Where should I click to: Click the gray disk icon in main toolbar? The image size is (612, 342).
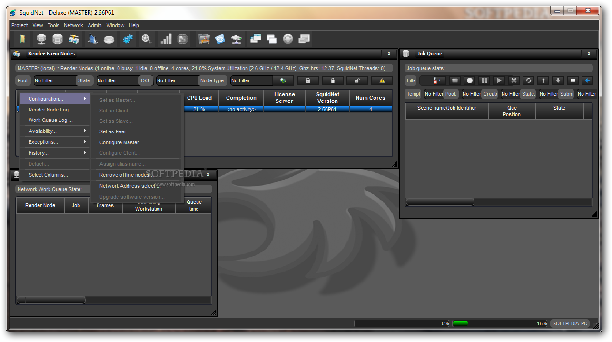click(109, 39)
